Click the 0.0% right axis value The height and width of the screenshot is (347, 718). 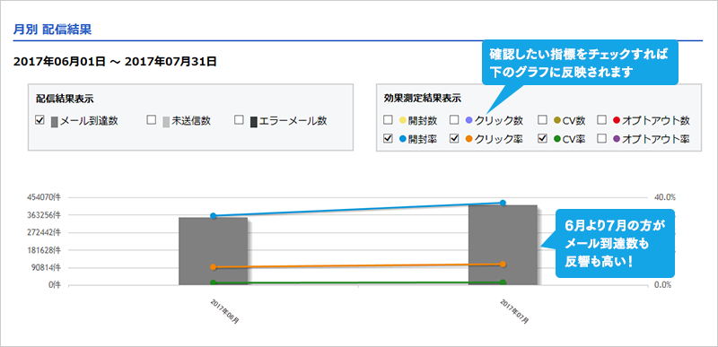point(662,285)
